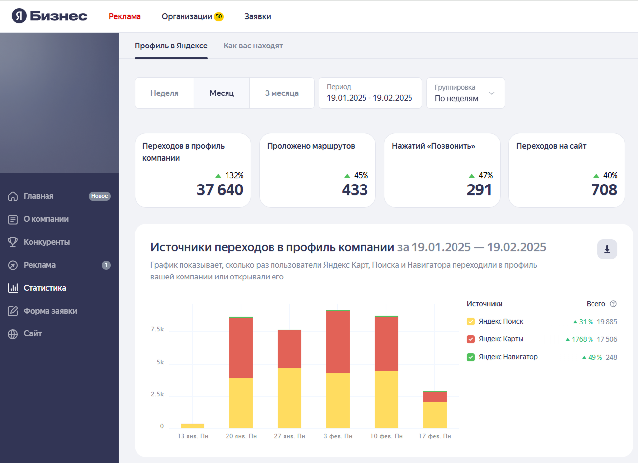Switch to the Профиль в Яндексе tab
The image size is (638, 463).
[x=171, y=46]
